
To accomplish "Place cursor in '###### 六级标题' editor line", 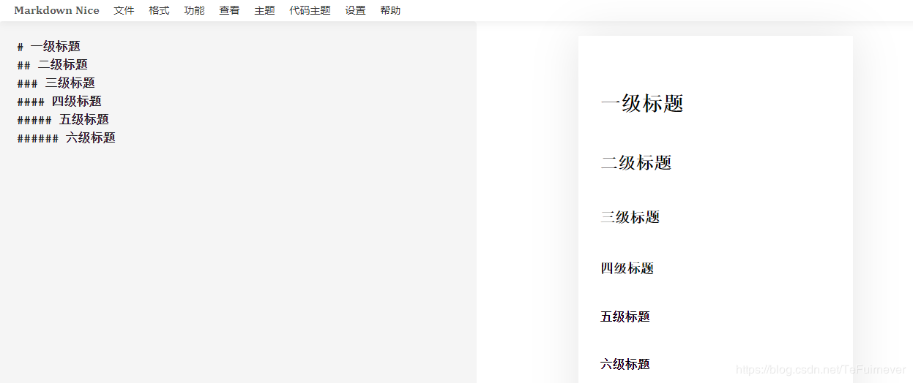I will pos(67,138).
